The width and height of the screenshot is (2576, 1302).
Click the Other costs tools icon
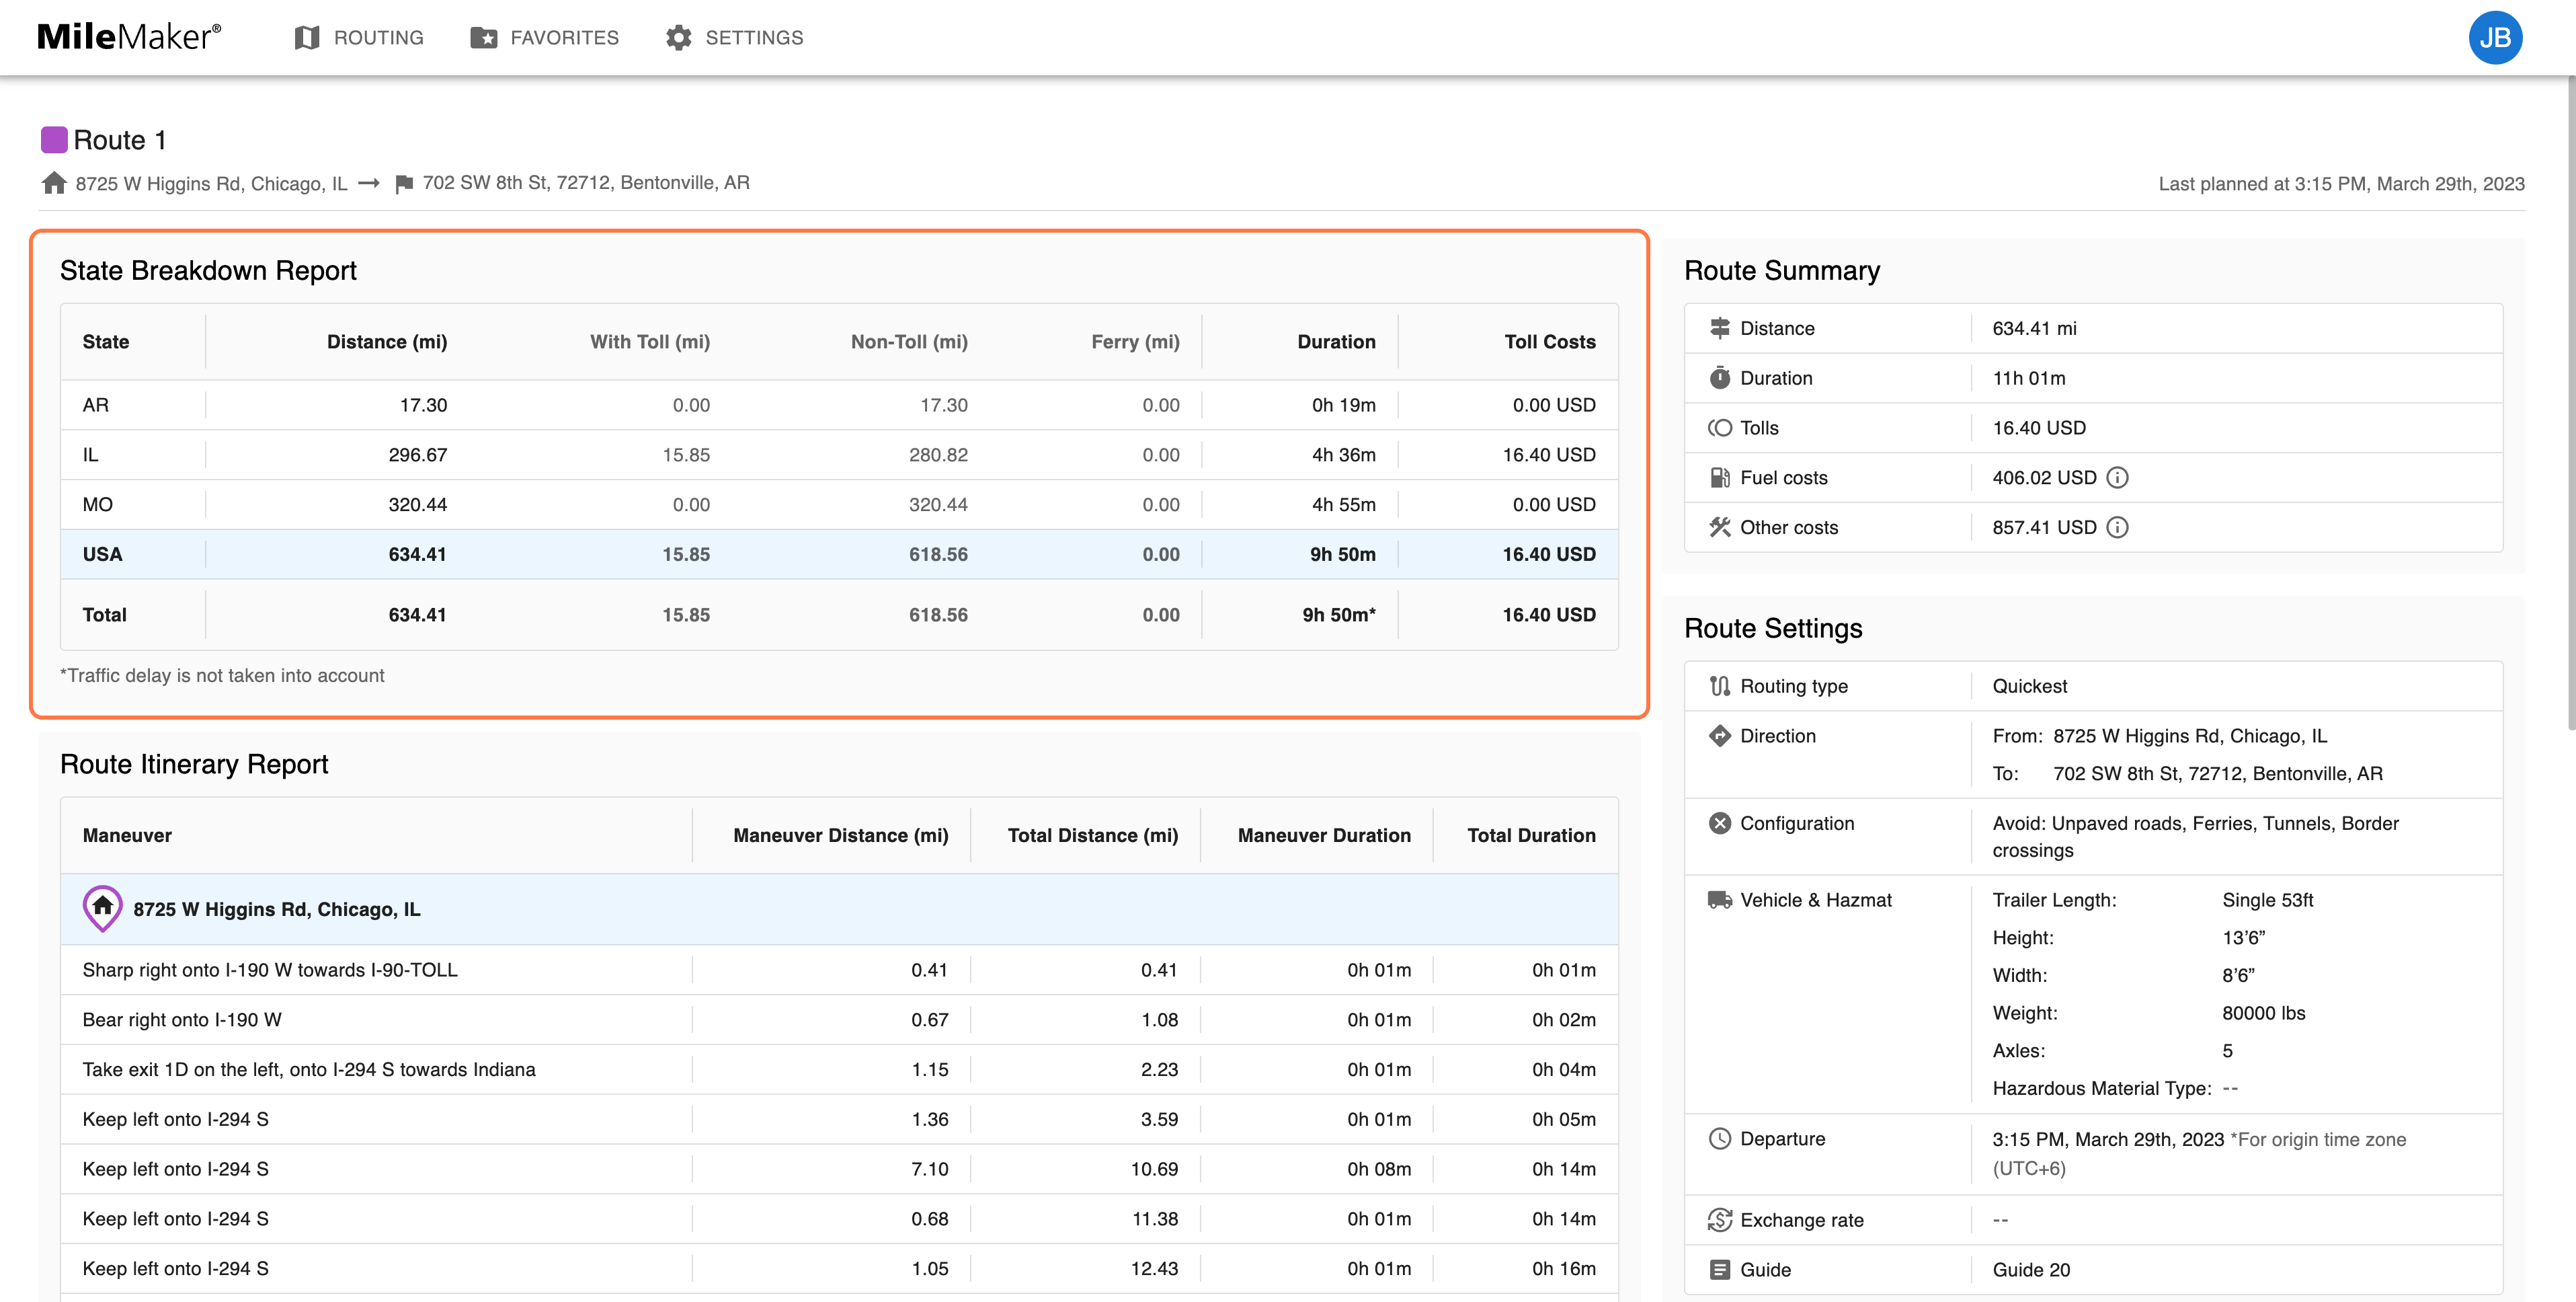click(x=1719, y=529)
